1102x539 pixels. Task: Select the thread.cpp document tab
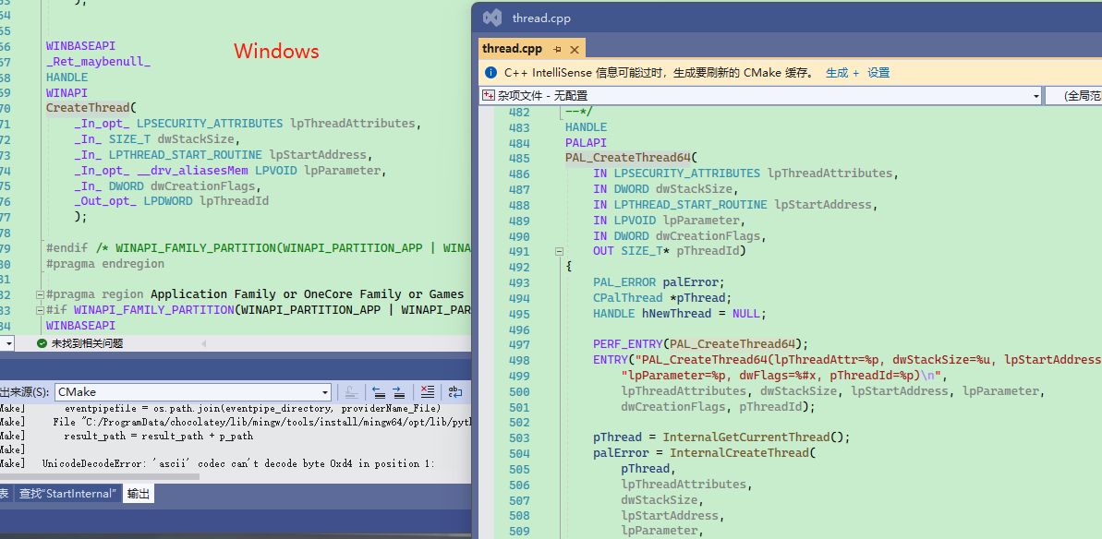(x=513, y=49)
